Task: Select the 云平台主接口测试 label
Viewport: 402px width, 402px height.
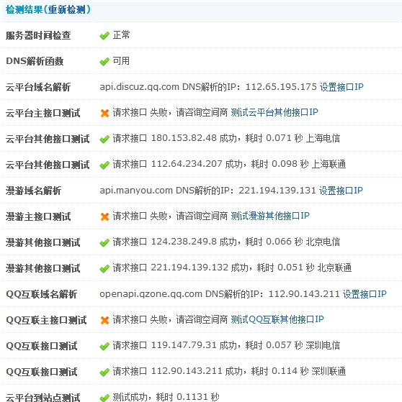Action: pyautogui.click(x=43, y=113)
